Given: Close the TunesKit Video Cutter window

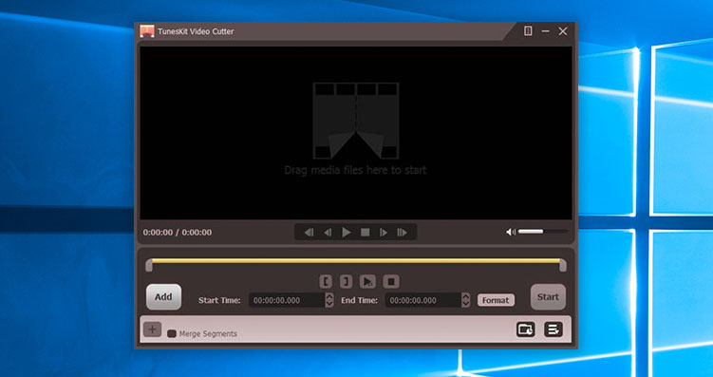Looking at the screenshot, I should click(x=563, y=31).
